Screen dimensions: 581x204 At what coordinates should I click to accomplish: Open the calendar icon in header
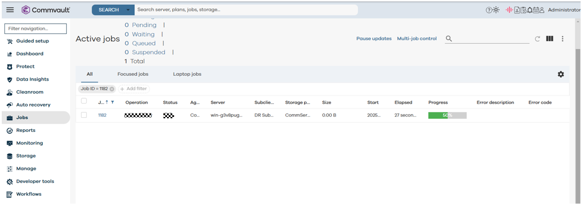[536, 10]
